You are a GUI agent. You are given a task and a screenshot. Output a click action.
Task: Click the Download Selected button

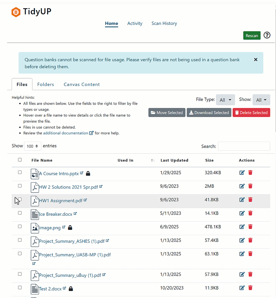click(209, 112)
